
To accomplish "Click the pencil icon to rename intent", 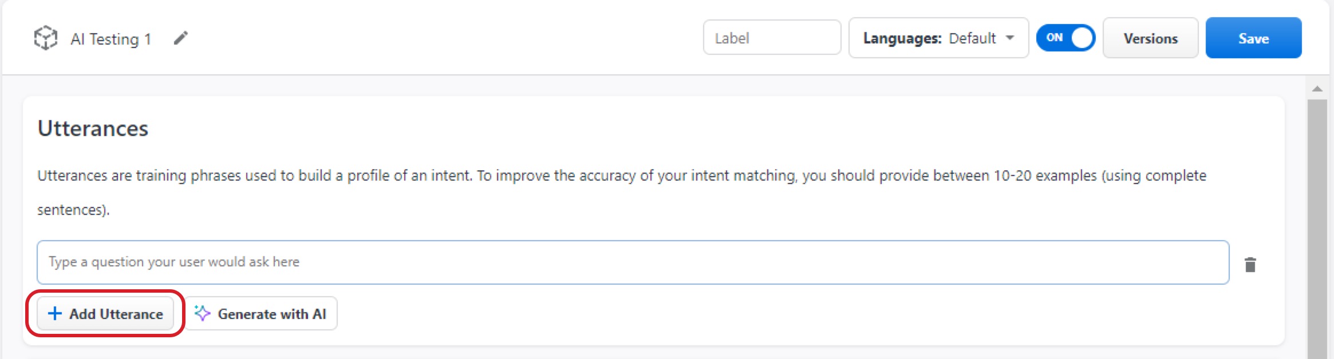I will [181, 38].
